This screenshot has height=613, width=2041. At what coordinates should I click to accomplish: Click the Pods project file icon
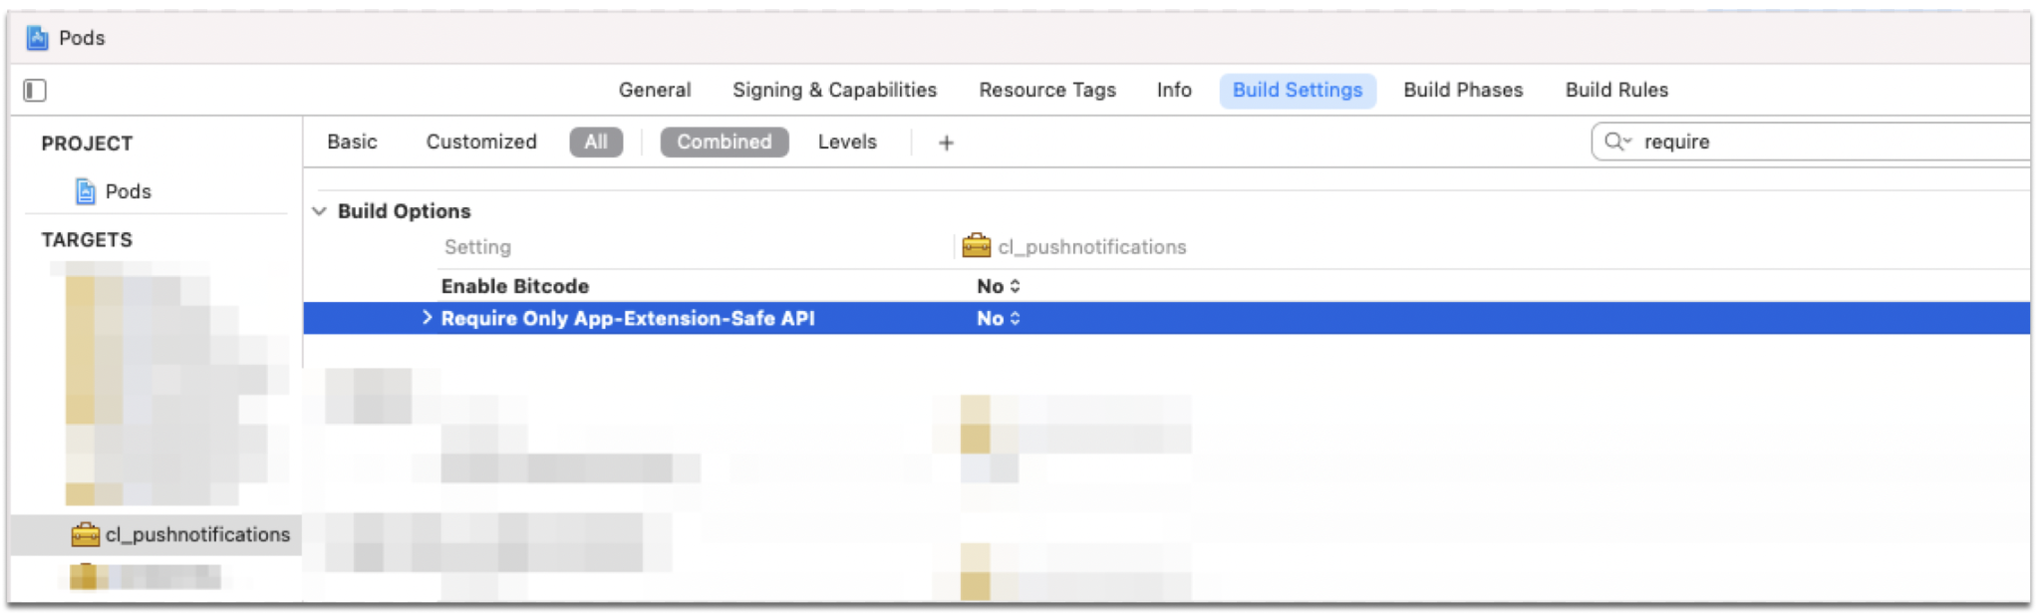[x=86, y=191]
